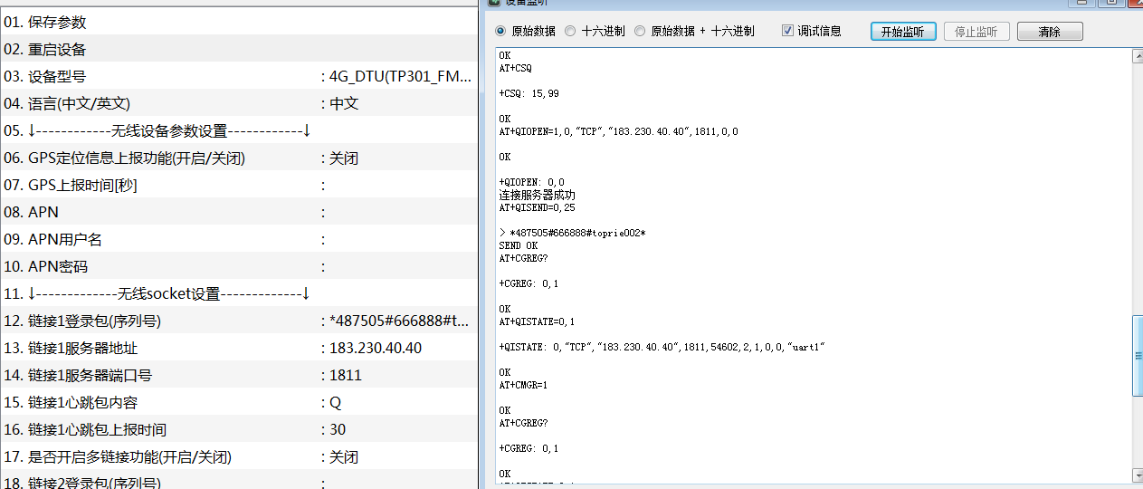Select the 原始数据 radio button
This screenshot has height=489, width=1143.
pos(501,31)
